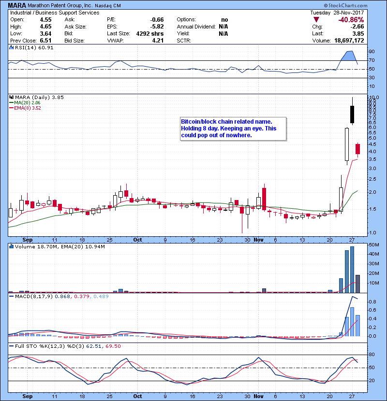Screen dimensions: 387x401
Task: Click the Low value 3.64
Action: (x=45, y=33)
